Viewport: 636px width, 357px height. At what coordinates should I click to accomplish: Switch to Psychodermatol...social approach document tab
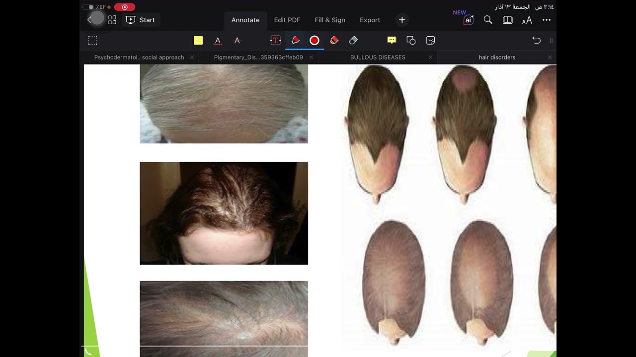coord(139,57)
